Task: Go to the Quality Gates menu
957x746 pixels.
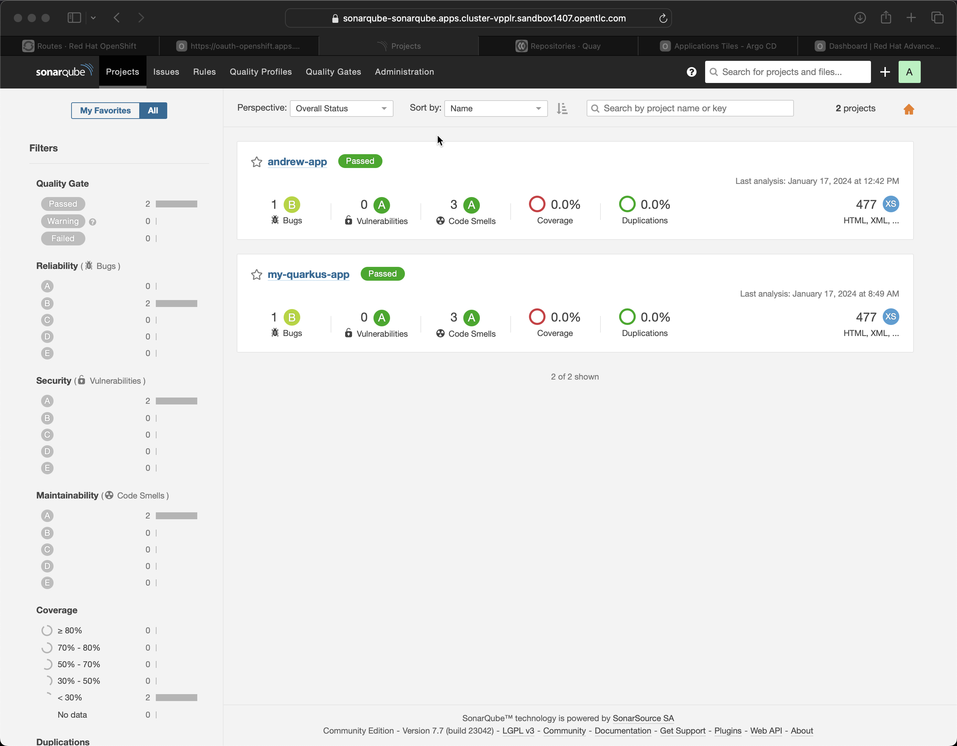Action: coord(333,72)
